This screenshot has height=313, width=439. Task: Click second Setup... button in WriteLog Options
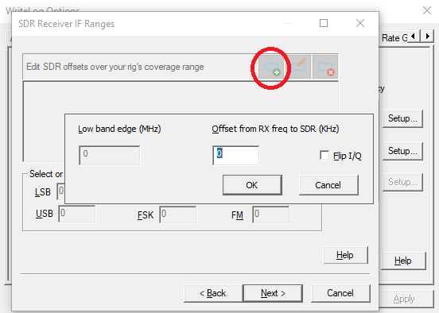coord(402,151)
